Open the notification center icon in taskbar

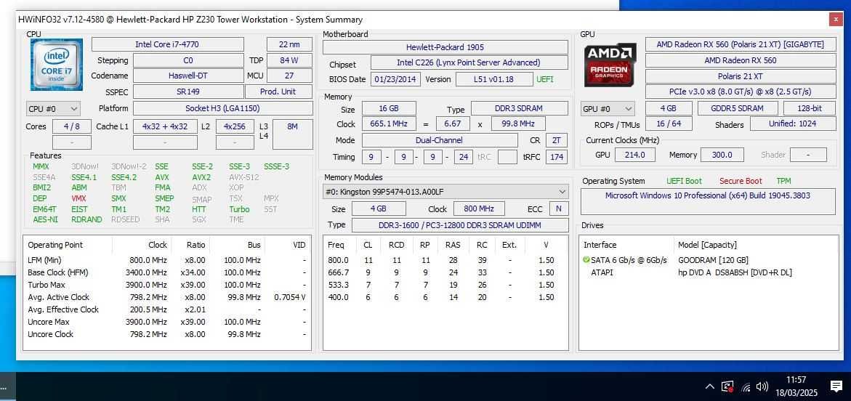coord(836,386)
